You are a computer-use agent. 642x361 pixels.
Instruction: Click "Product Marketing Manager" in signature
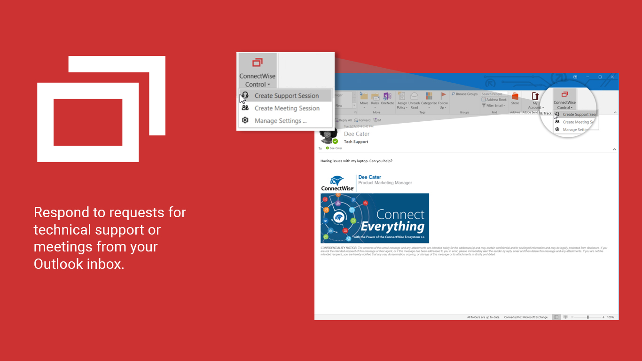click(385, 183)
